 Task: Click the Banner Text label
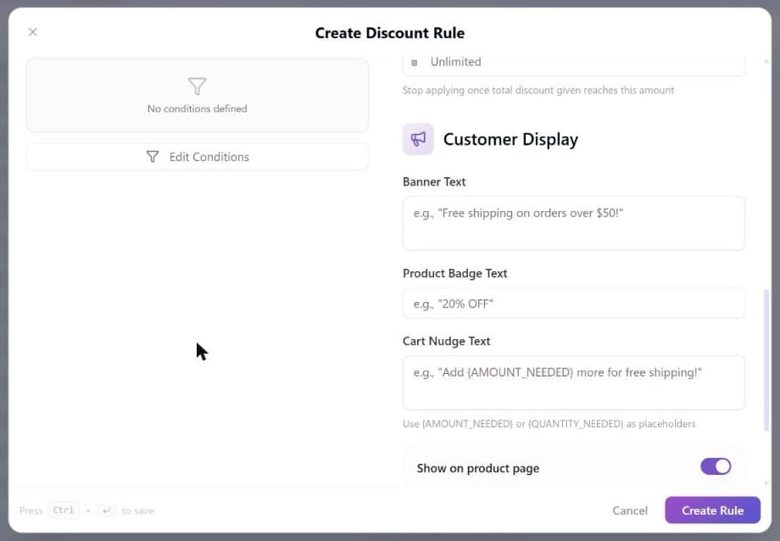(x=434, y=182)
